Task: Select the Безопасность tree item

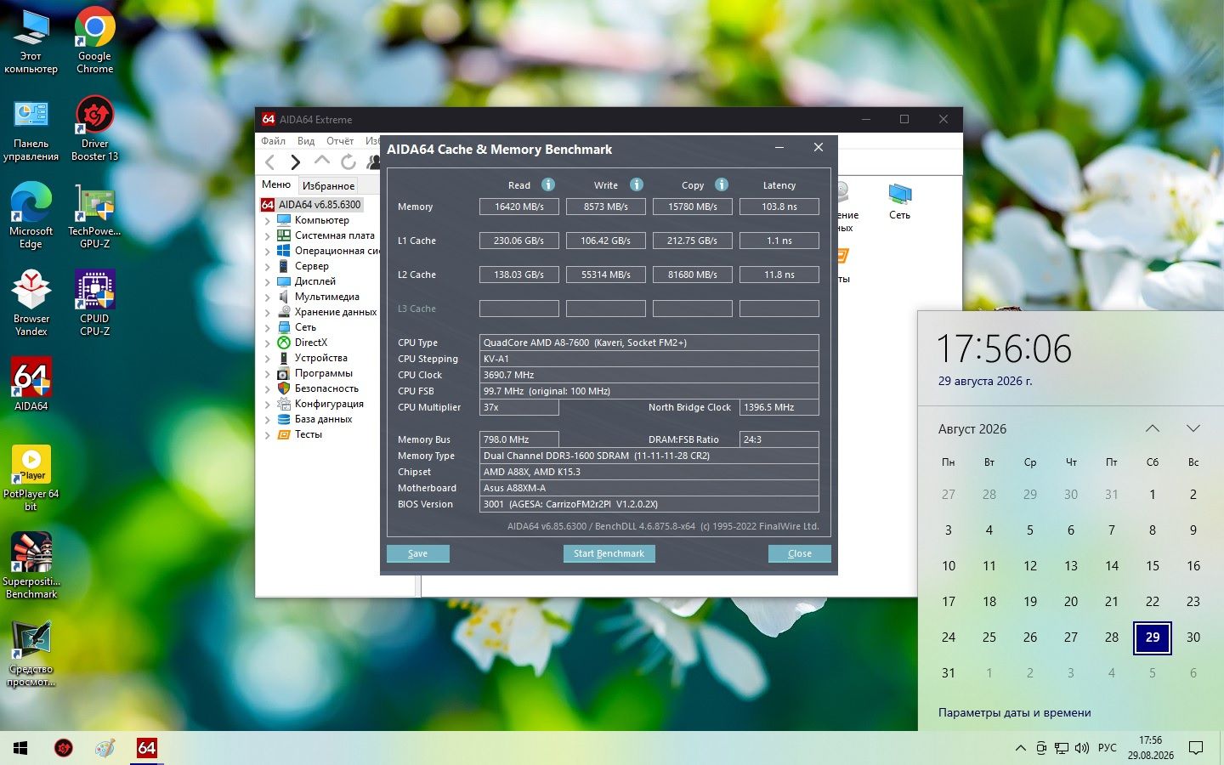Action: [326, 388]
